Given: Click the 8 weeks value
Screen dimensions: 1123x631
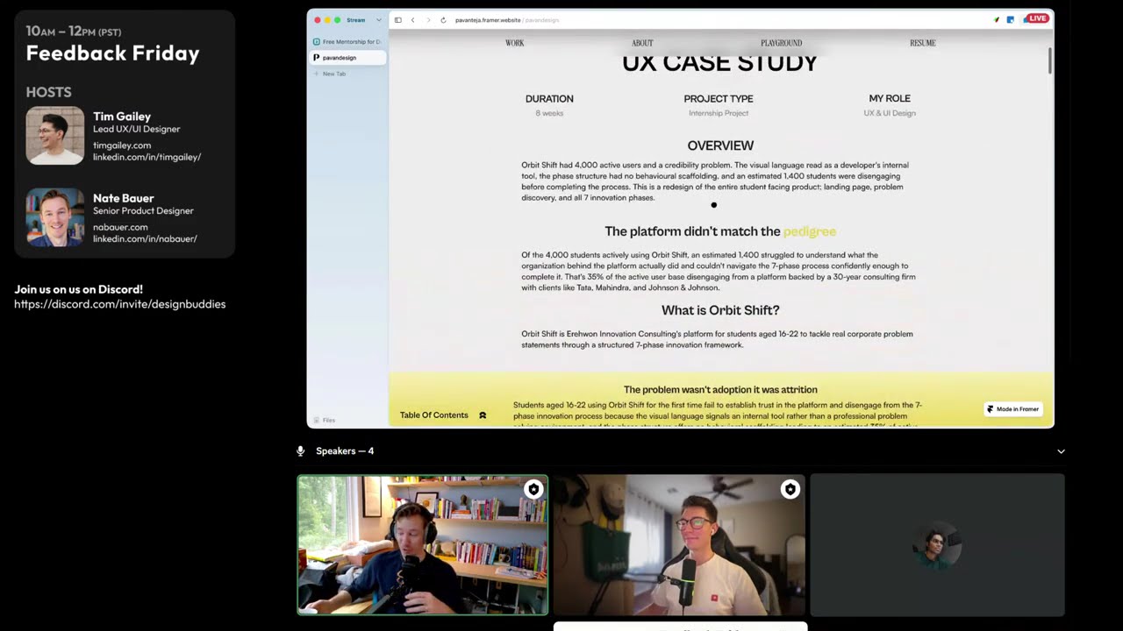Looking at the screenshot, I should pos(549,113).
